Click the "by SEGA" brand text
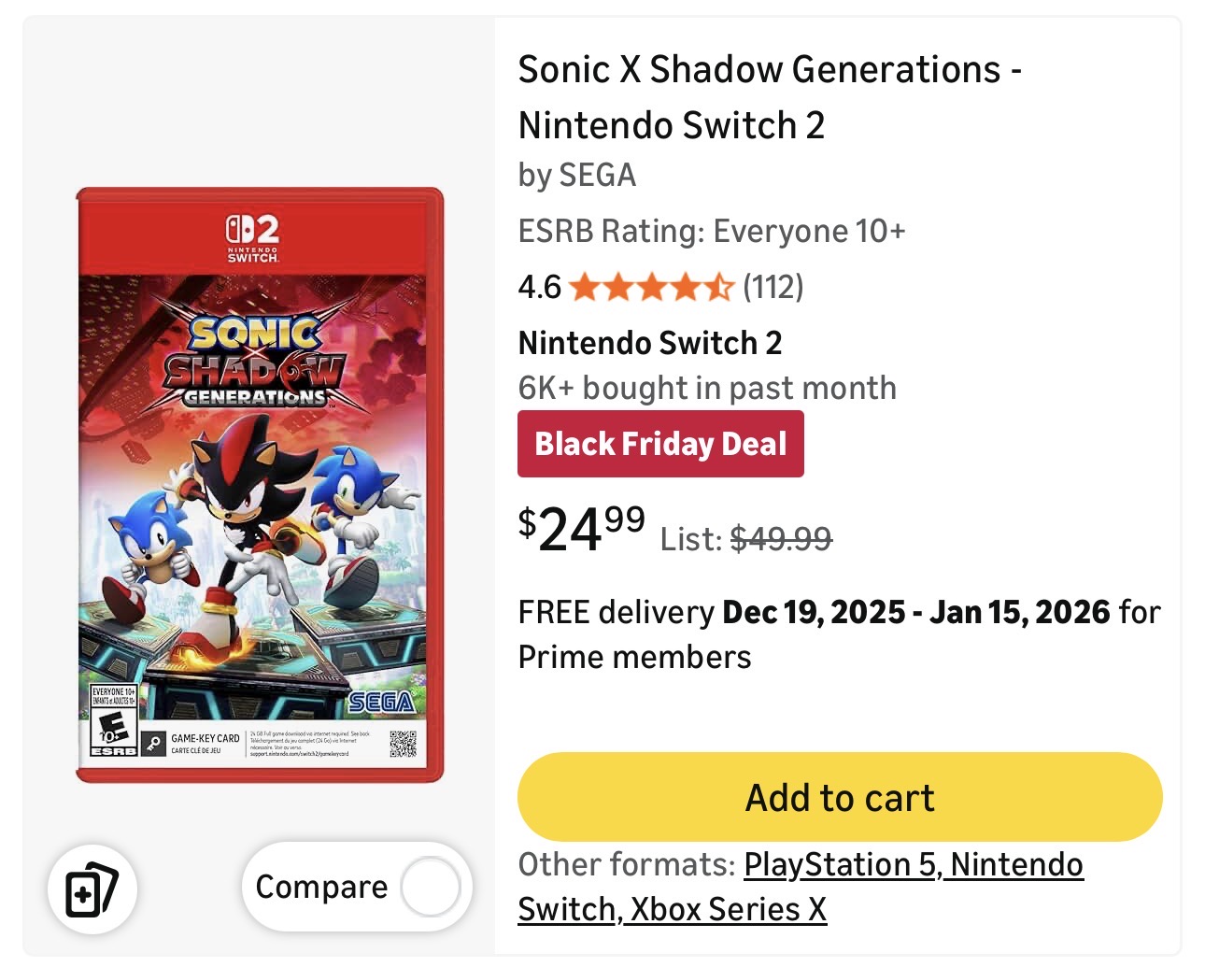This screenshot has width=1205, height=967. point(576,175)
